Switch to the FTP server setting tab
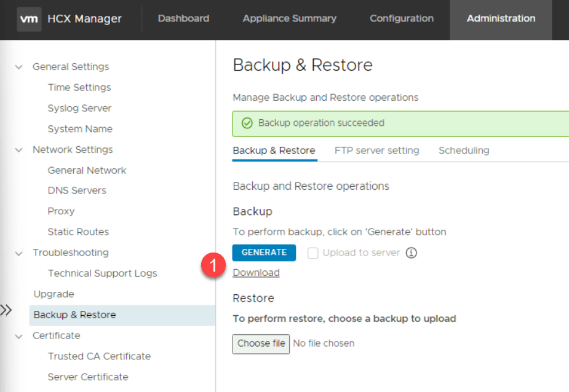This screenshot has height=392, width=569. pyautogui.click(x=376, y=151)
